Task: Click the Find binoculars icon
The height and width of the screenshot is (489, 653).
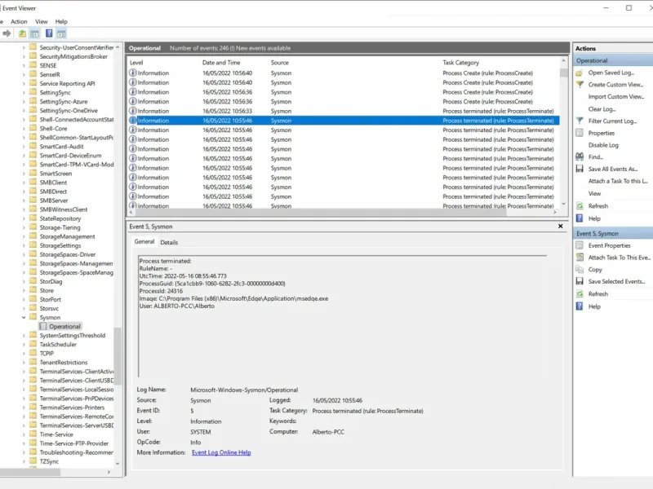Action: click(x=580, y=156)
